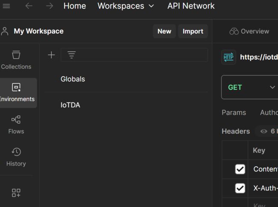The height and width of the screenshot is (207, 278).
Task: Open My Workspace title
Action: (x=38, y=31)
